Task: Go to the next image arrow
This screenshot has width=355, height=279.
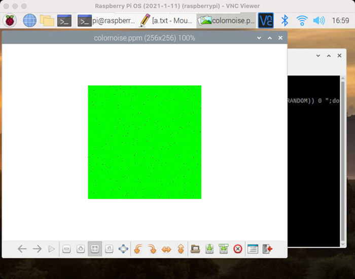Action: coord(37,249)
